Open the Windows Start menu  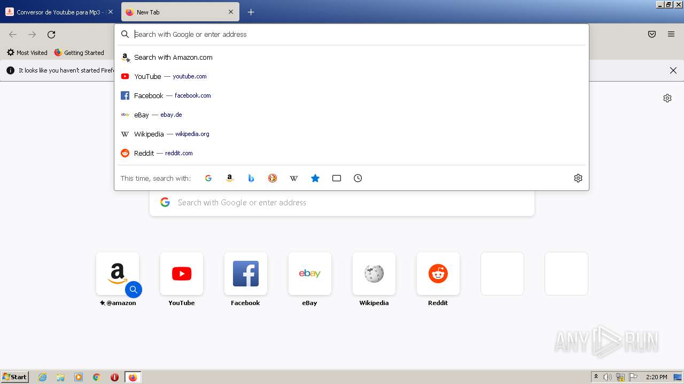click(15, 377)
